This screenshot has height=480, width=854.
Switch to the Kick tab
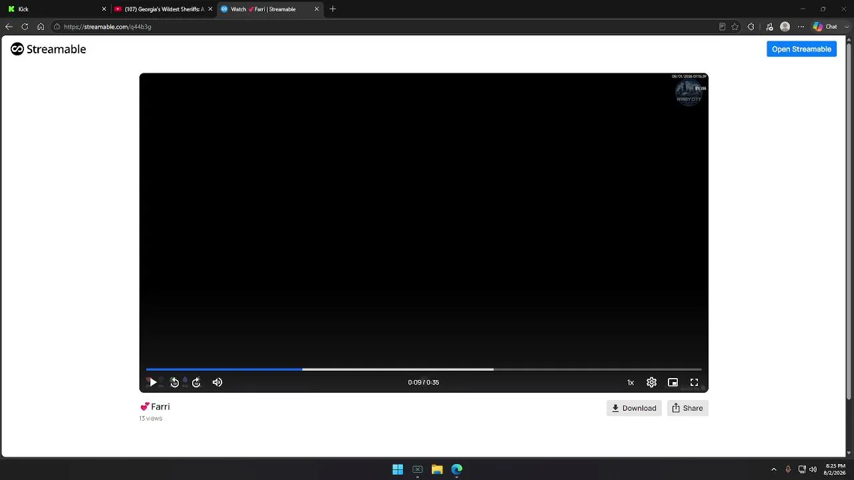(56, 9)
